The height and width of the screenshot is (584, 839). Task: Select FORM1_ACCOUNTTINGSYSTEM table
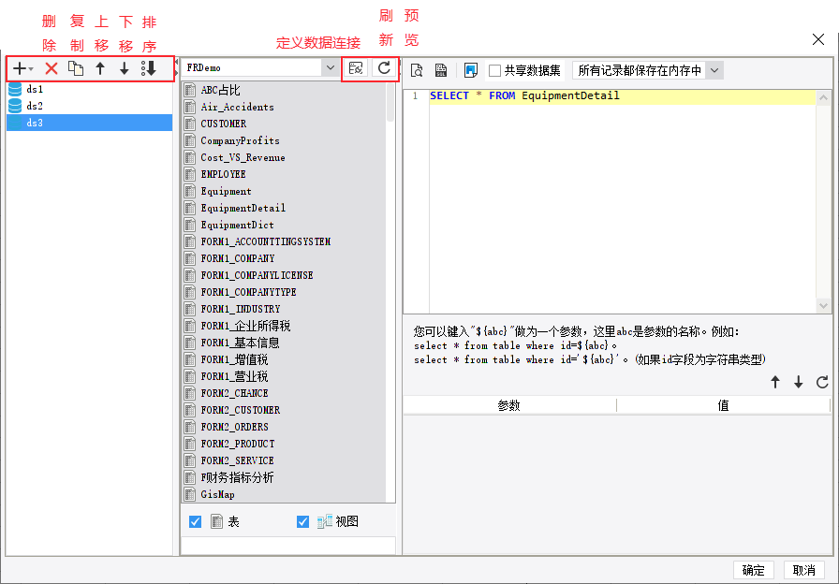[x=284, y=241]
